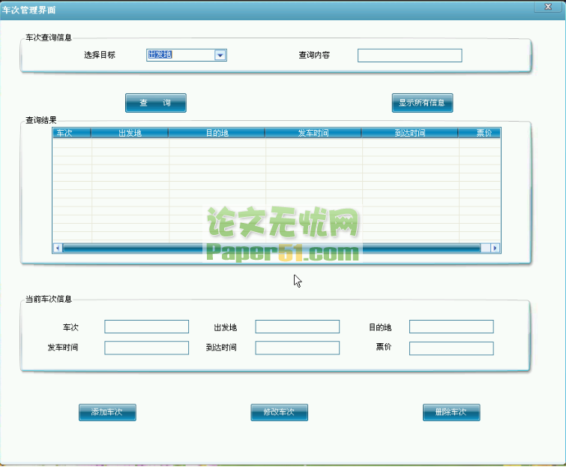Select the 发车时间 column header
Screen dimensions: 566x467
313,133
